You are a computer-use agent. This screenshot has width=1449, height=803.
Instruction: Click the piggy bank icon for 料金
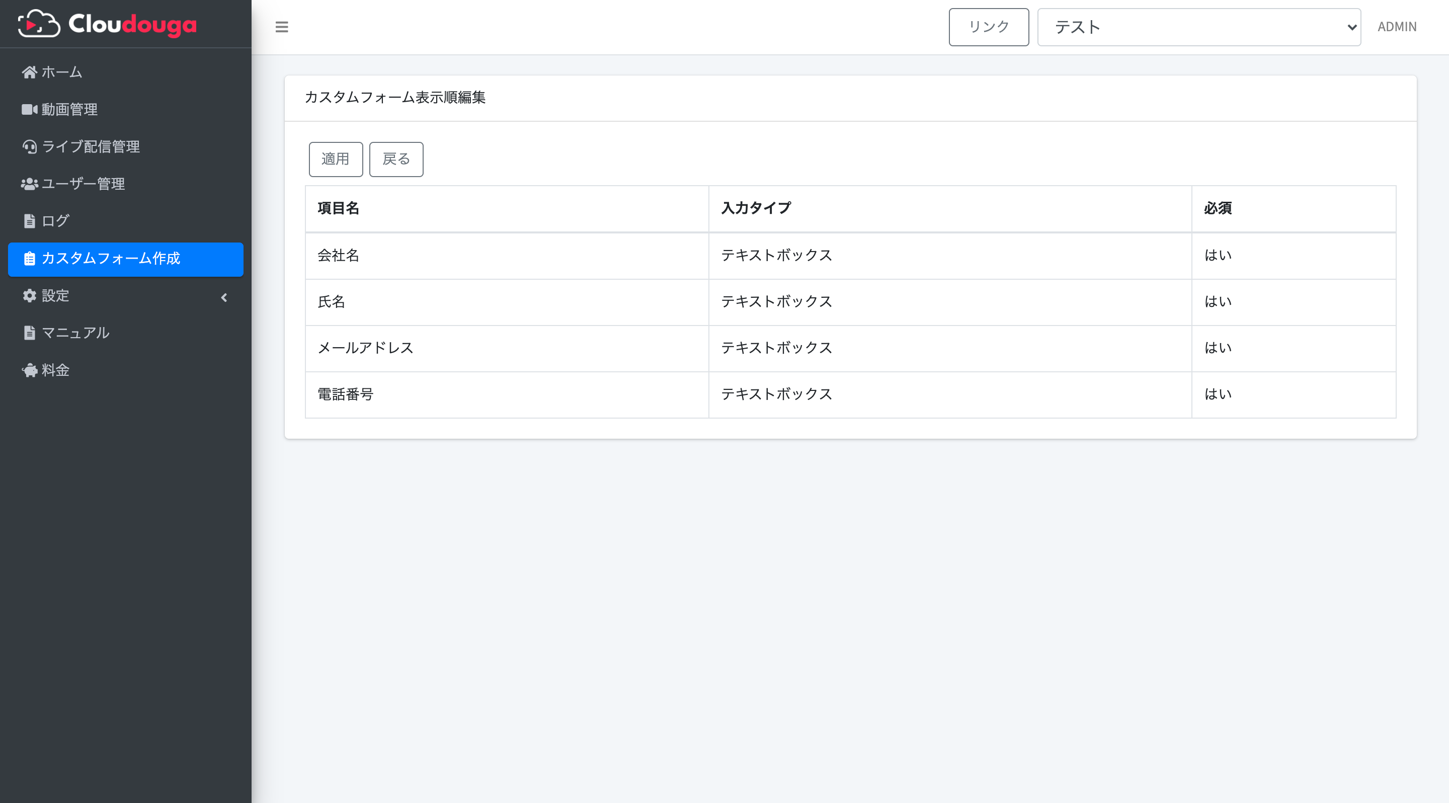(x=29, y=370)
